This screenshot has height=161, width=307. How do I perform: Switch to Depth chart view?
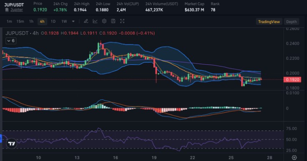click(x=292, y=22)
